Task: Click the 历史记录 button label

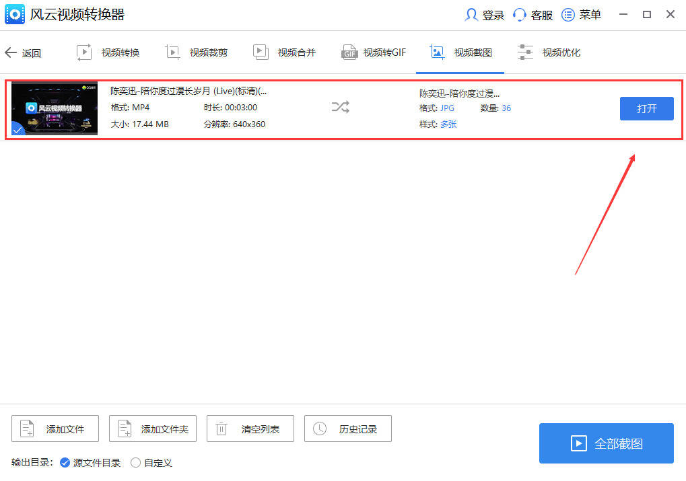Action: pyautogui.click(x=358, y=429)
